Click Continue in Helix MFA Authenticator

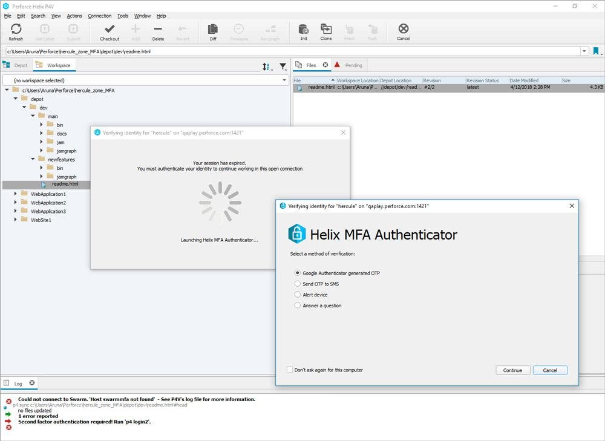tap(512, 370)
